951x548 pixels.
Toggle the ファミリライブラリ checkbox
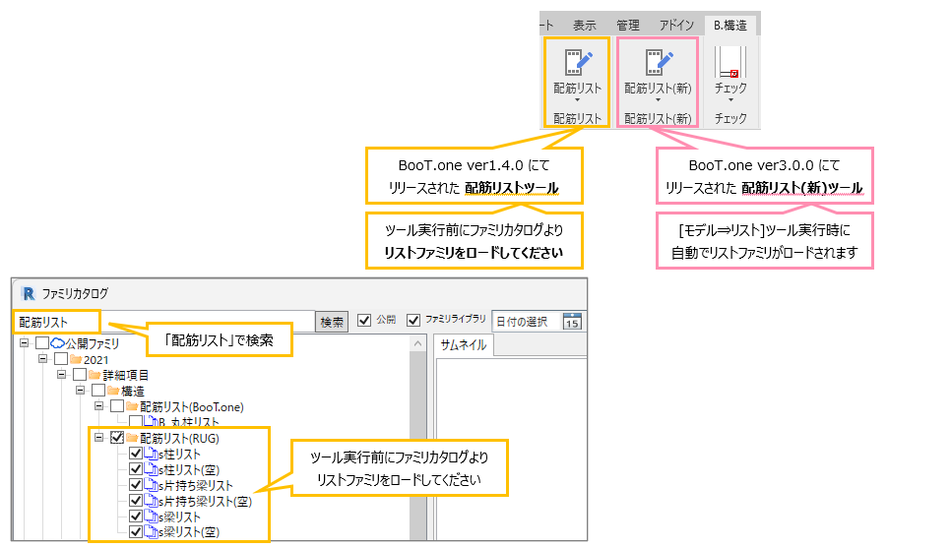pyautogui.click(x=413, y=320)
